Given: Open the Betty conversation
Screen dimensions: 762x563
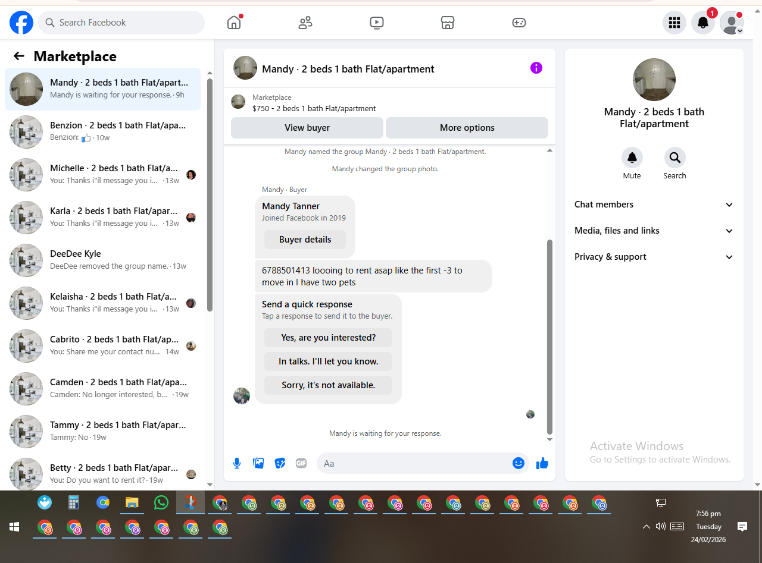Looking at the screenshot, I should click(x=102, y=472).
